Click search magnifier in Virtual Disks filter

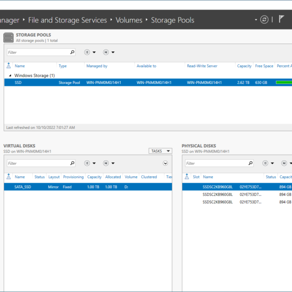pyautogui.click(x=72, y=163)
